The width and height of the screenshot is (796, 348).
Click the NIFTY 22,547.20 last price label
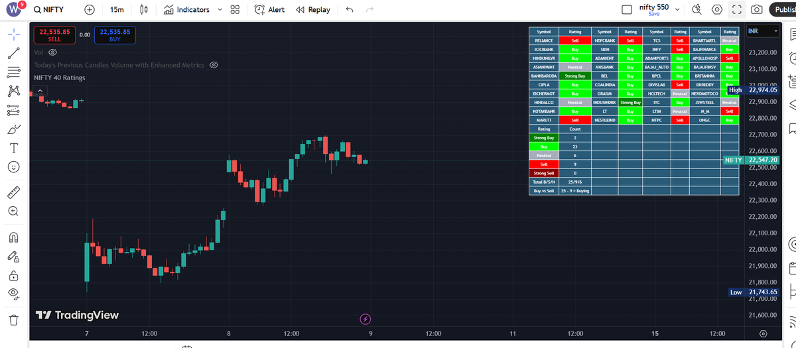(x=751, y=160)
